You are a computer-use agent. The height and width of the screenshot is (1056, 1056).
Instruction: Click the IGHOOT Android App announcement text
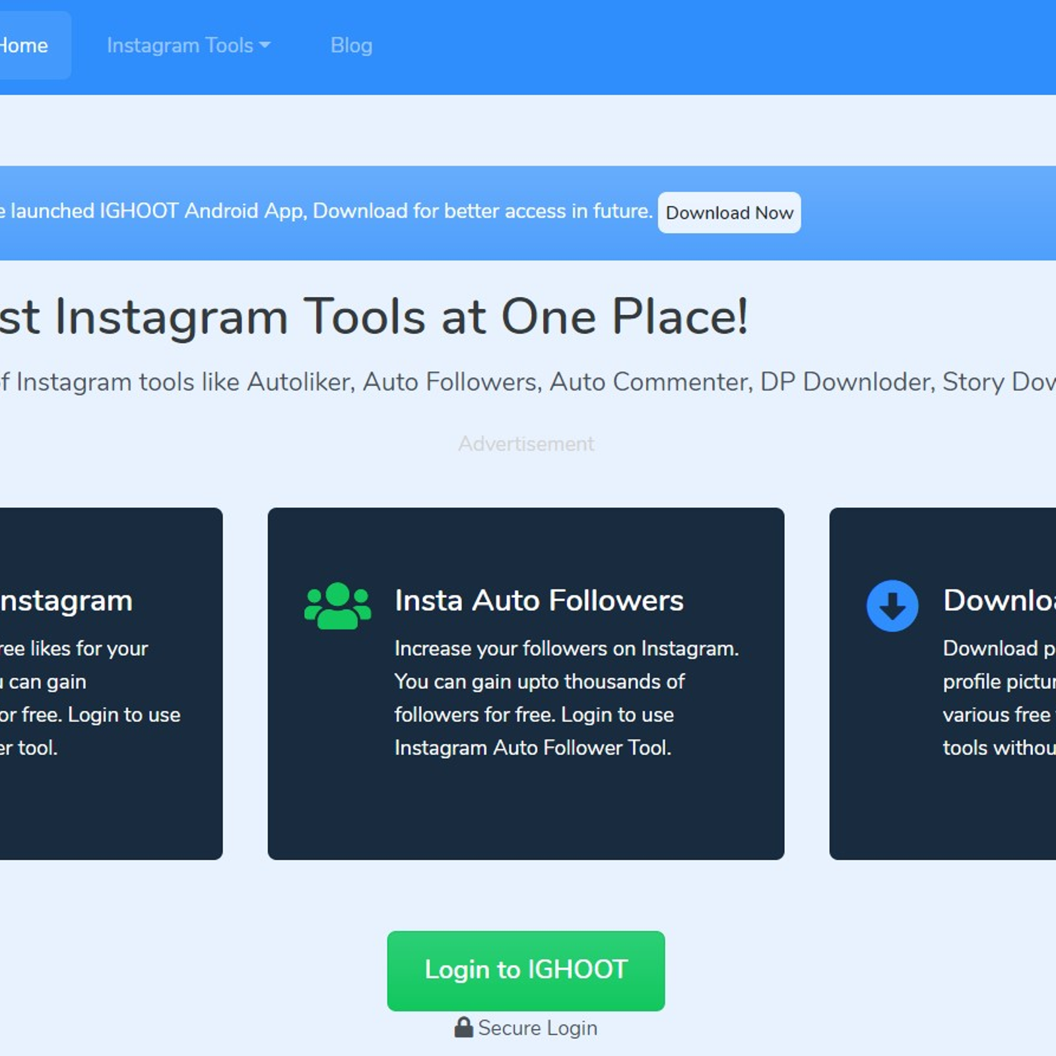[326, 211]
